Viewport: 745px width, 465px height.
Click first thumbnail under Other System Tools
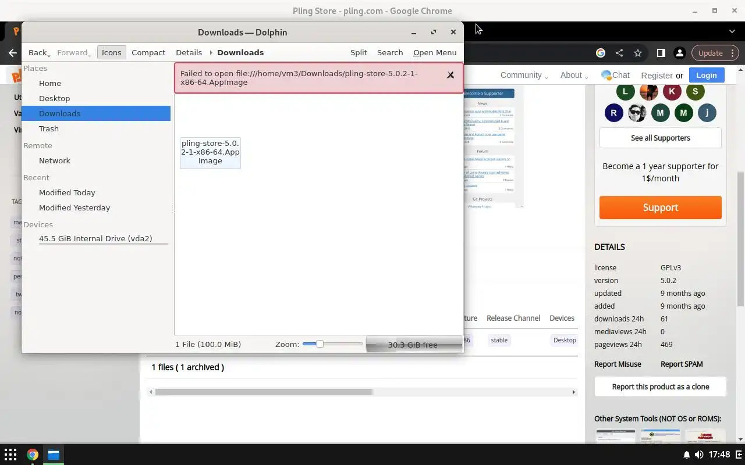tap(615, 436)
